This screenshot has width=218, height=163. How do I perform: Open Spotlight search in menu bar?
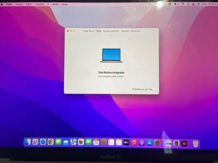188,4
